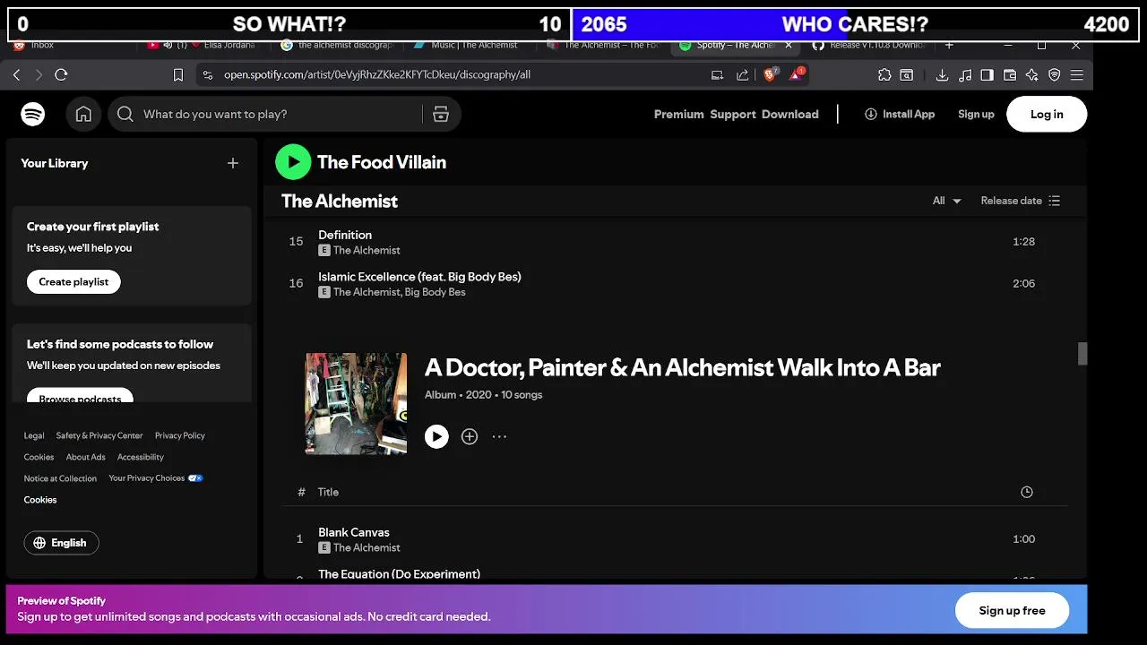Click the install app icon in address bar

click(x=717, y=75)
